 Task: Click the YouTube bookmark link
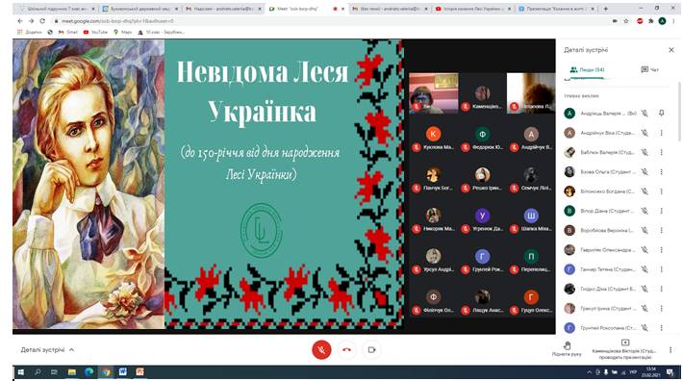coord(95,32)
